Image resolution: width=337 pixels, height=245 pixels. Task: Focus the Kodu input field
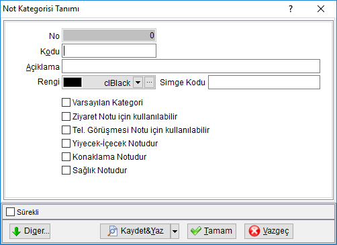click(x=109, y=51)
